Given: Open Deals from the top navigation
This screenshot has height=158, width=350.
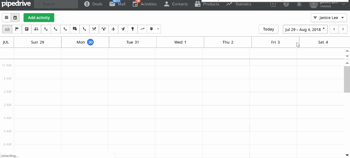Looking at the screenshot, I should pos(93,4).
